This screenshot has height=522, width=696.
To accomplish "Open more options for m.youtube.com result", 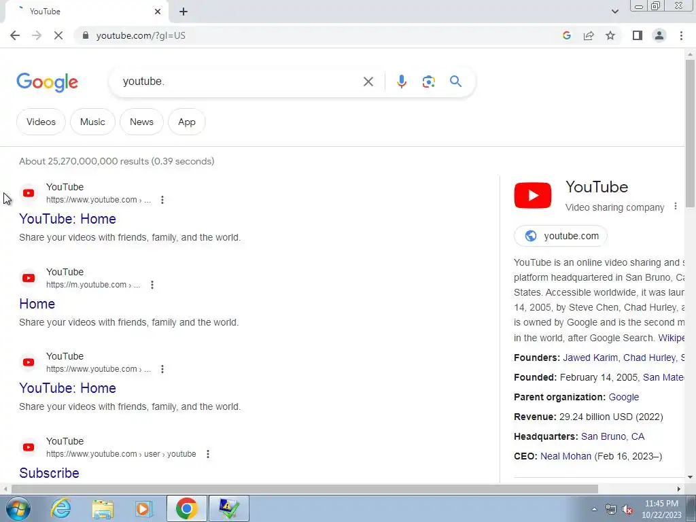I will point(152,285).
